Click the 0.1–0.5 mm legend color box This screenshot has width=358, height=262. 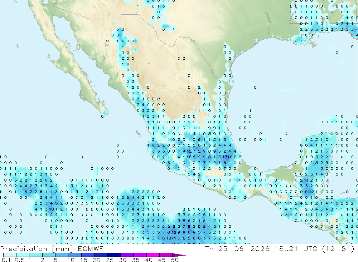(10, 255)
